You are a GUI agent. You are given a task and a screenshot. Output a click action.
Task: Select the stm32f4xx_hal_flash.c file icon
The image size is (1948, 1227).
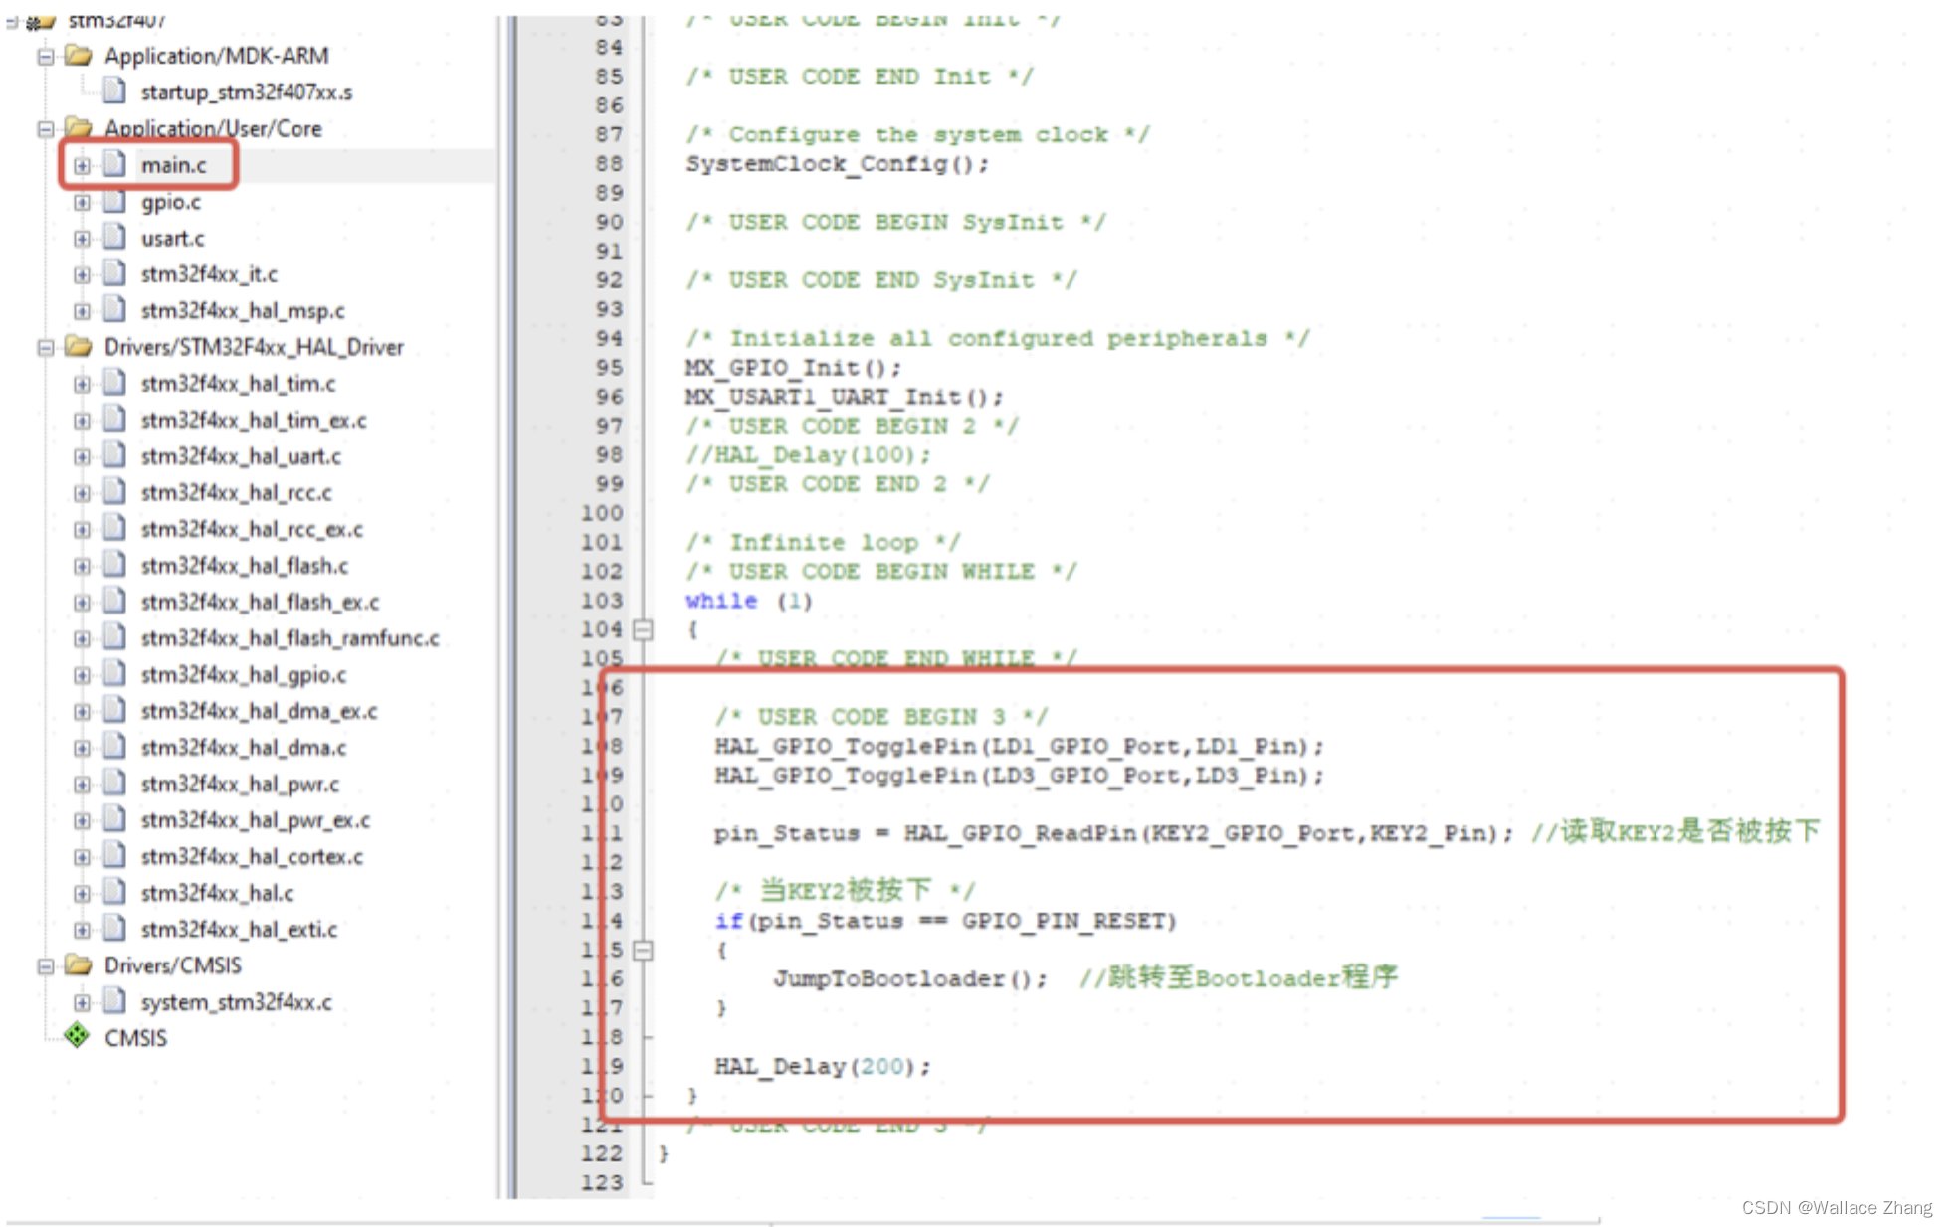coord(114,565)
